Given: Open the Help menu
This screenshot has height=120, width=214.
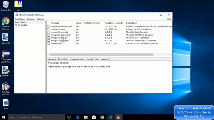Looking at the screenshot, I should point(169,19).
